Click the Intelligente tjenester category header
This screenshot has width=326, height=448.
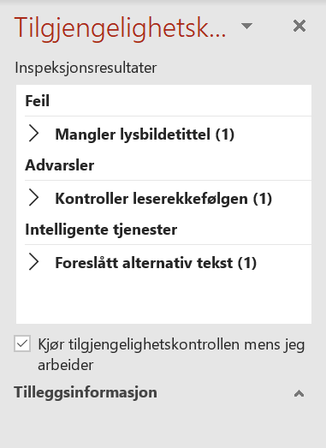coord(101,230)
